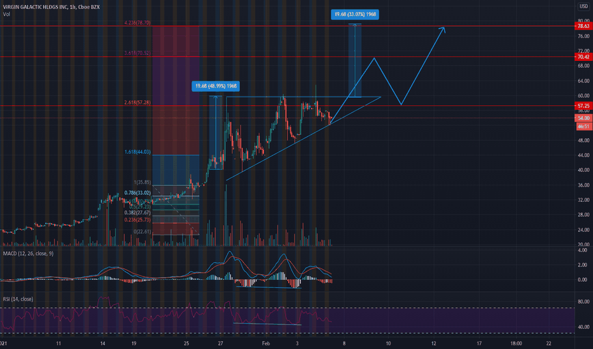Click the 0.00 value on the MACD scale
Image resolution: width=593 pixels, height=349 pixels.
pyautogui.click(x=583, y=280)
